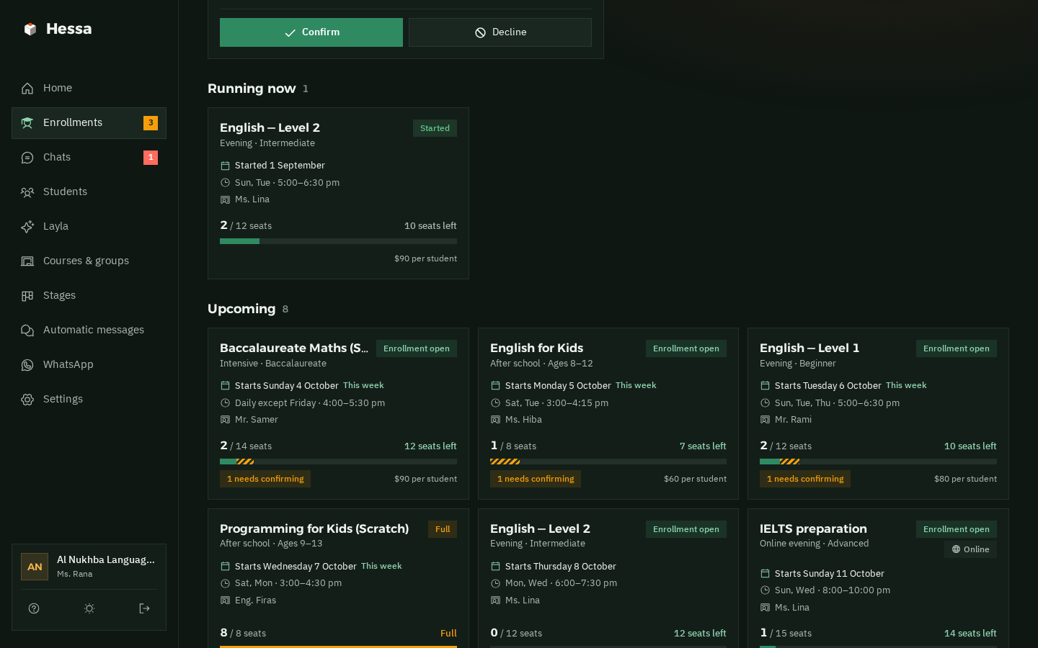This screenshot has height=648, width=1038.
Task: Click '$80 per student' price text
Action: click(965, 479)
